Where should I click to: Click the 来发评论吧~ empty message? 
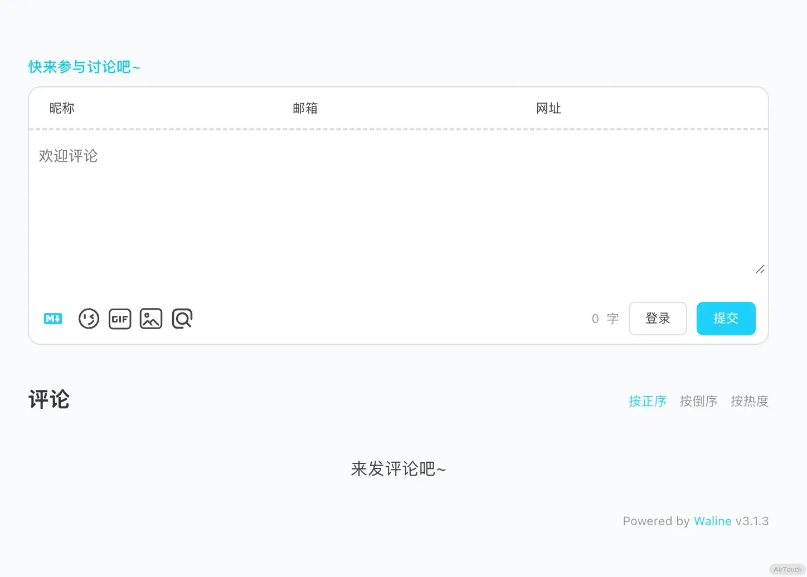click(398, 469)
